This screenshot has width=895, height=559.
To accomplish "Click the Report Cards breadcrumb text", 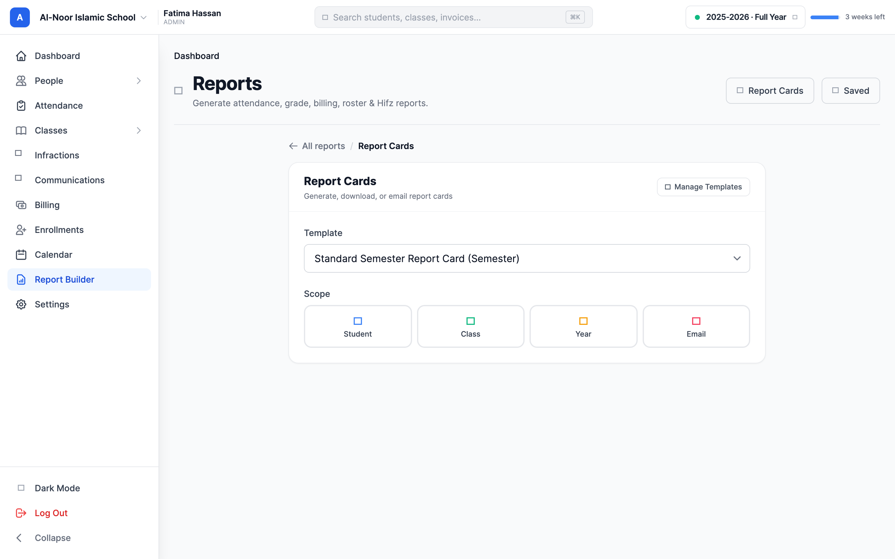I will tap(386, 146).
